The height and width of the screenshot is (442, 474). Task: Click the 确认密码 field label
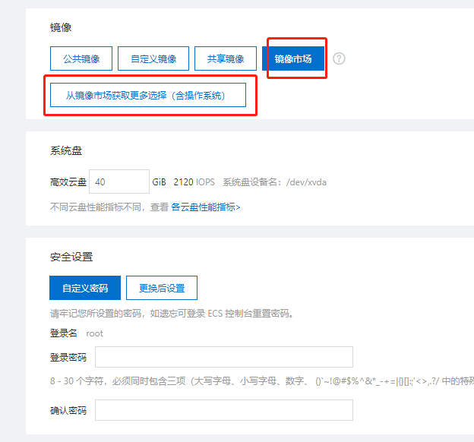pyautogui.click(x=68, y=411)
